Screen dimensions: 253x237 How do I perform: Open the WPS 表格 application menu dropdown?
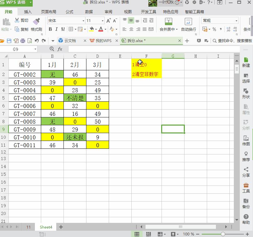[30, 3]
